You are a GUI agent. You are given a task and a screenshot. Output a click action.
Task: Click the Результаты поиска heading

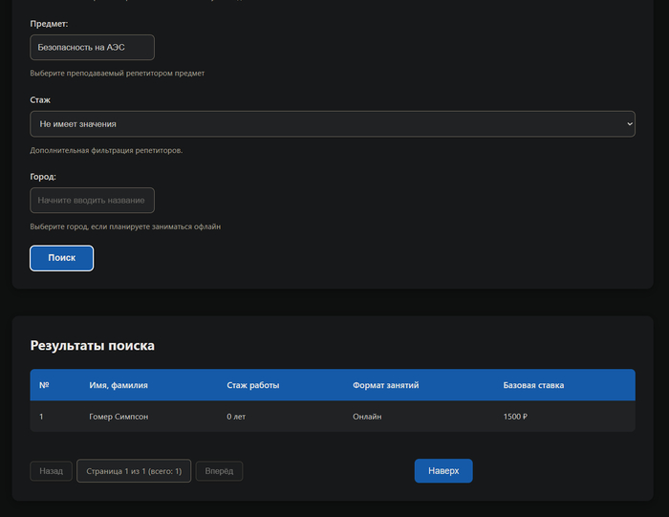(x=92, y=346)
